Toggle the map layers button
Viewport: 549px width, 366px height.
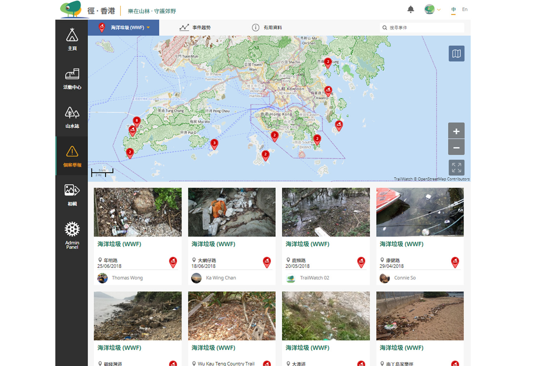(456, 54)
